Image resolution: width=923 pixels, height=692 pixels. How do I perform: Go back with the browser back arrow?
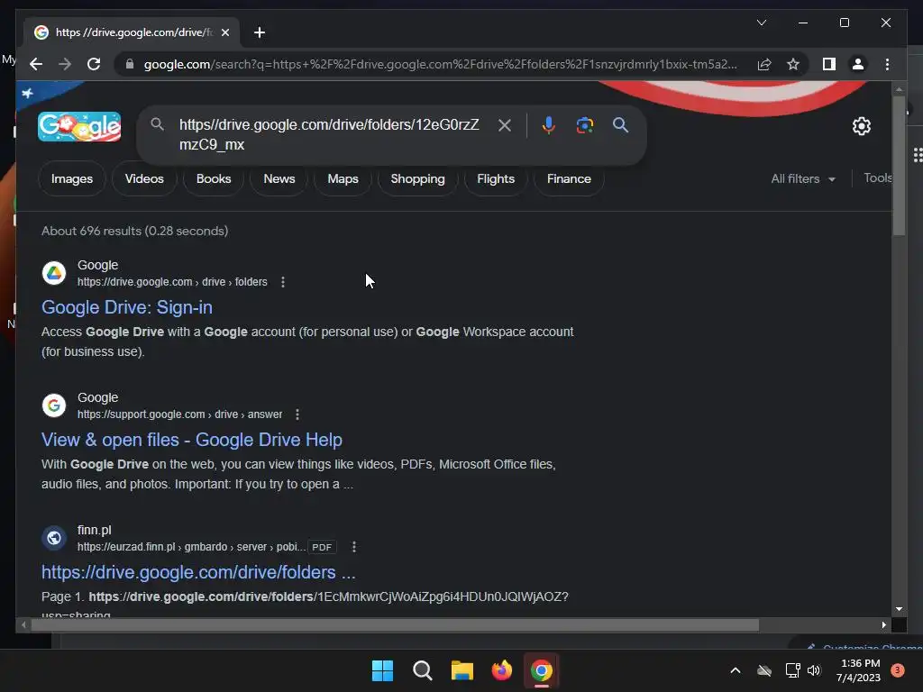coord(36,64)
